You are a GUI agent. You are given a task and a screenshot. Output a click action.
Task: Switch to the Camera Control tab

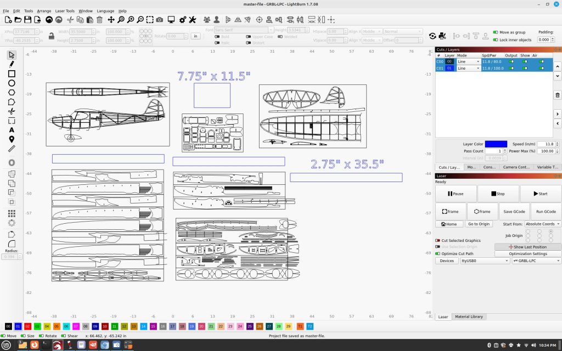pyautogui.click(x=516, y=167)
